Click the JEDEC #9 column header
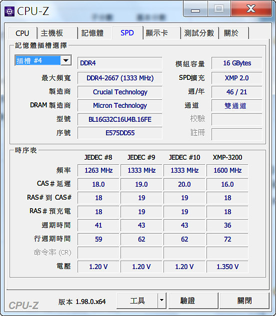The image size is (276, 316). (x=141, y=157)
